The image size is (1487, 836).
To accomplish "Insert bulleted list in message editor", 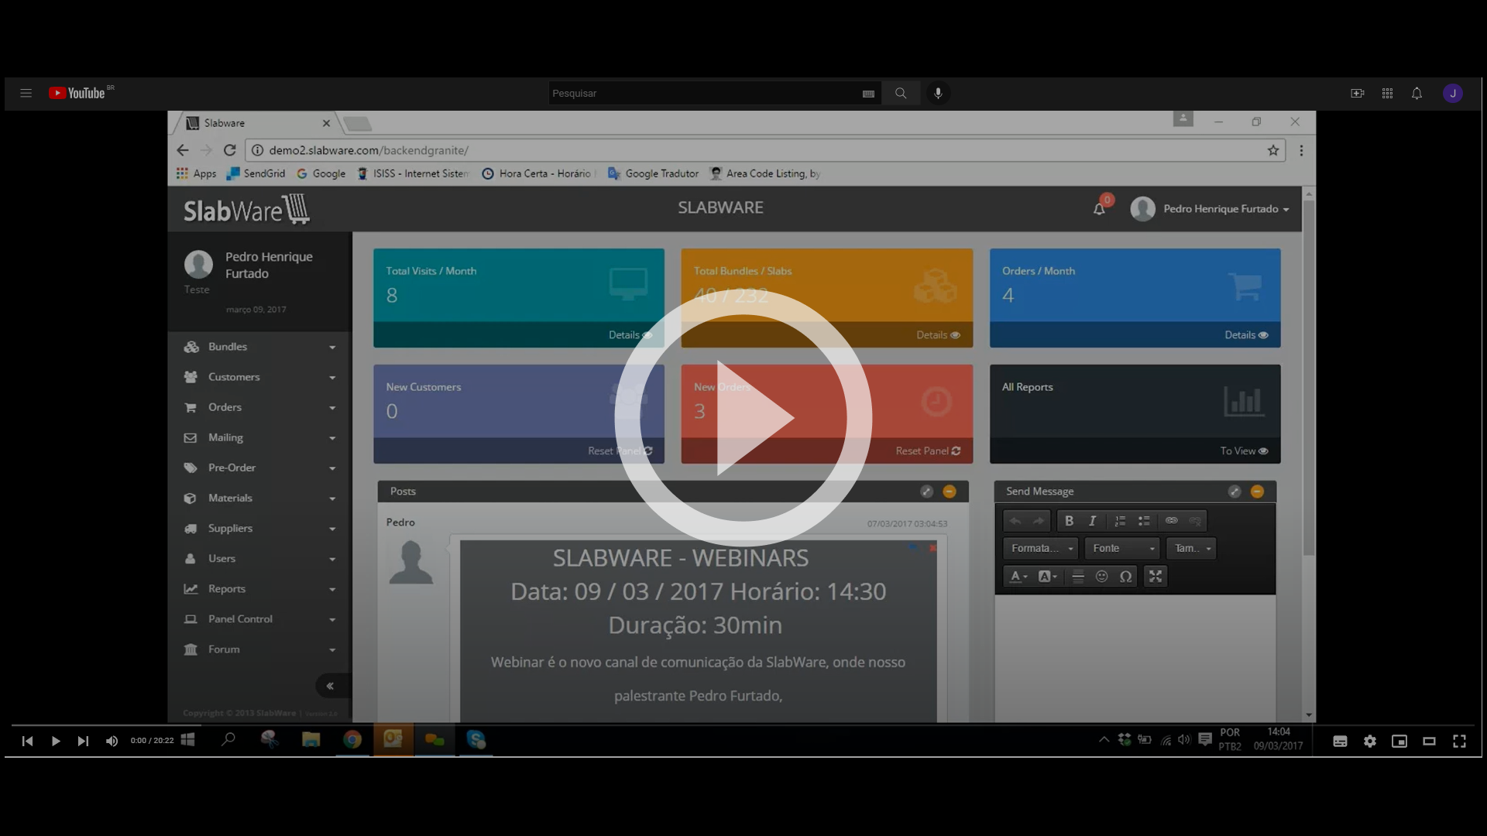I will tap(1144, 521).
